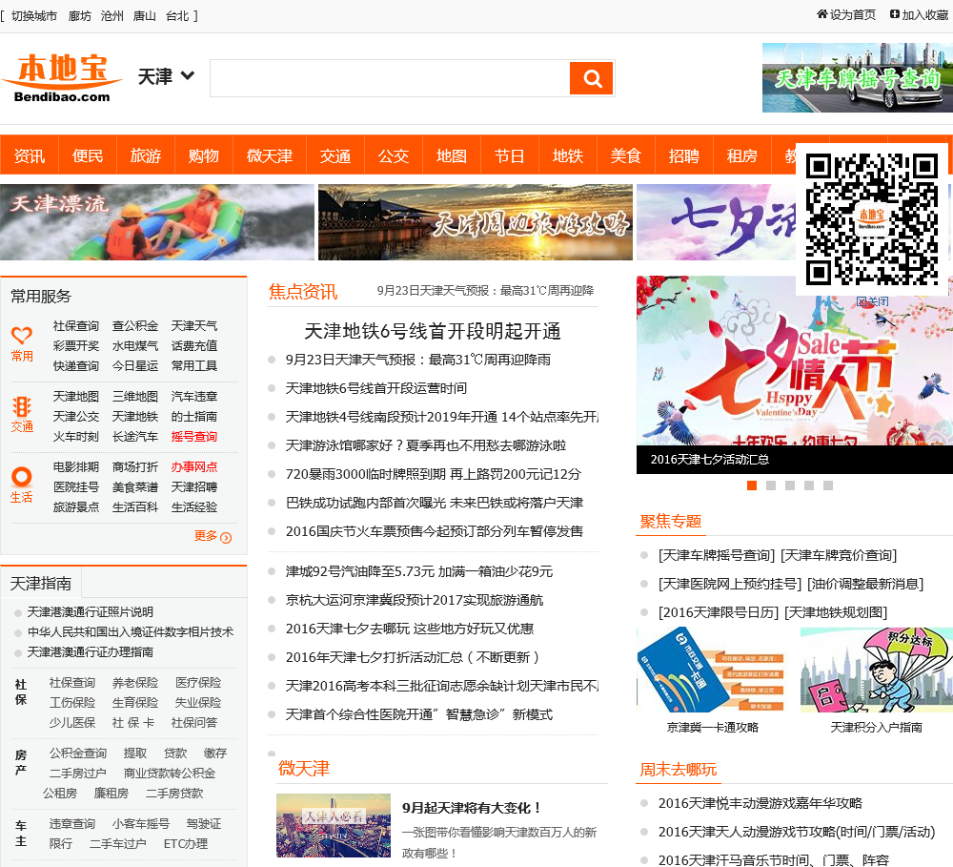Click the 交通 traffic light icon
The height and width of the screenshot is (867, 953).
22,405
